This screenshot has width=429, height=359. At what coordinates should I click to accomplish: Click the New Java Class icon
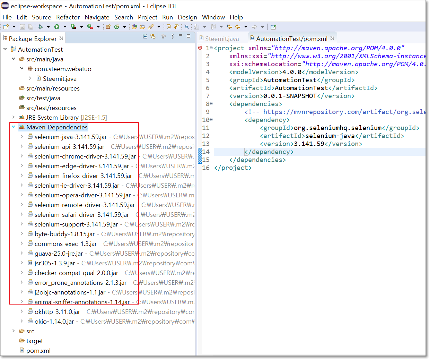pos(117,27)
